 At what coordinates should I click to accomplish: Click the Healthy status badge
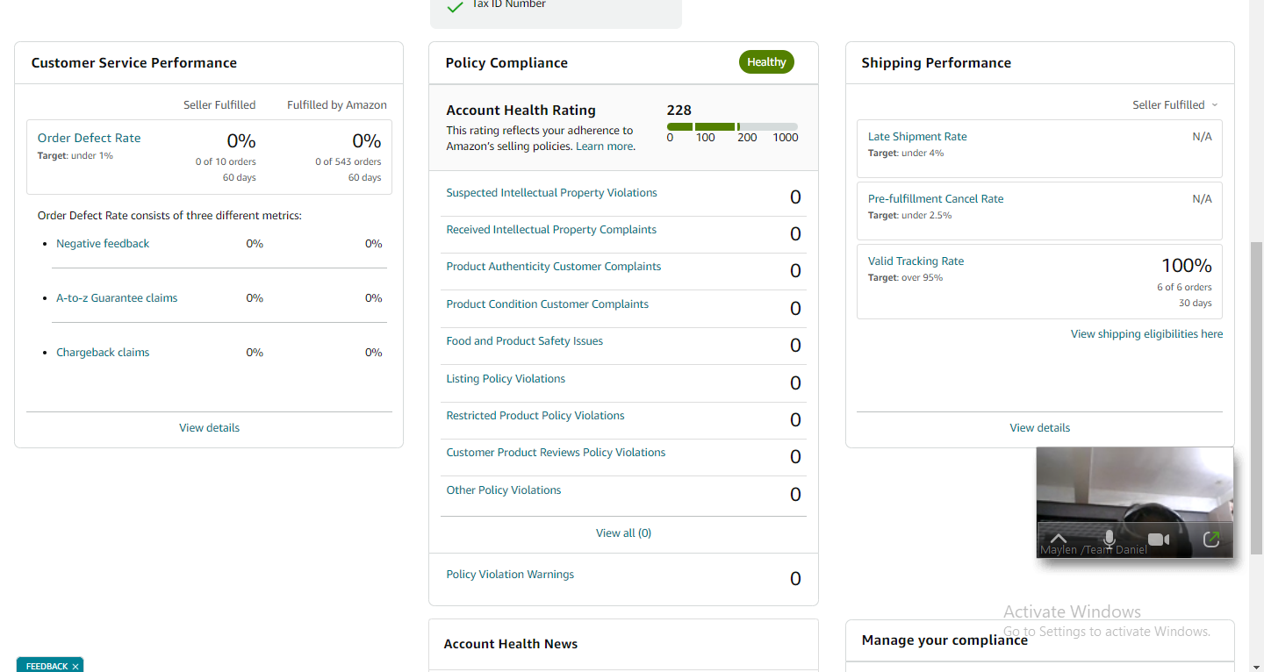pyautogui.click(x=766, y=62)
